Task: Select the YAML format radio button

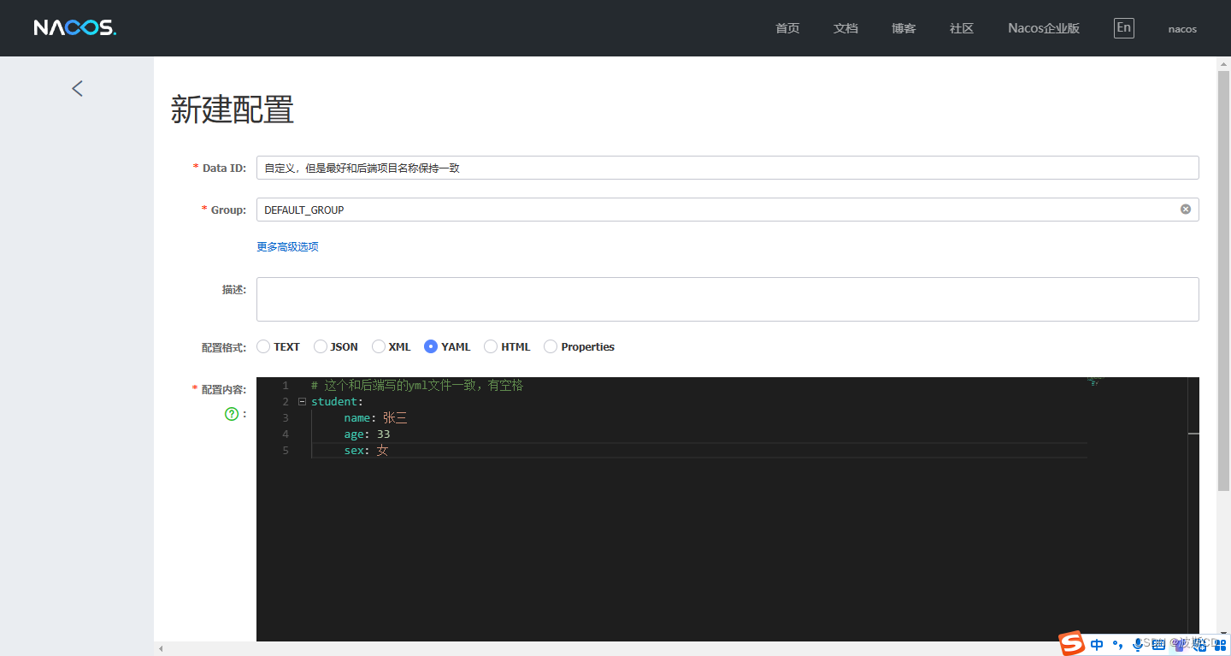Action: click(431, 346)
